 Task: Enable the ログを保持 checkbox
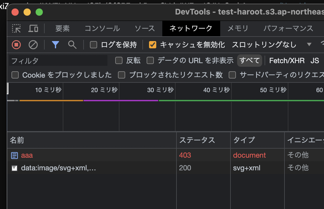94,45
